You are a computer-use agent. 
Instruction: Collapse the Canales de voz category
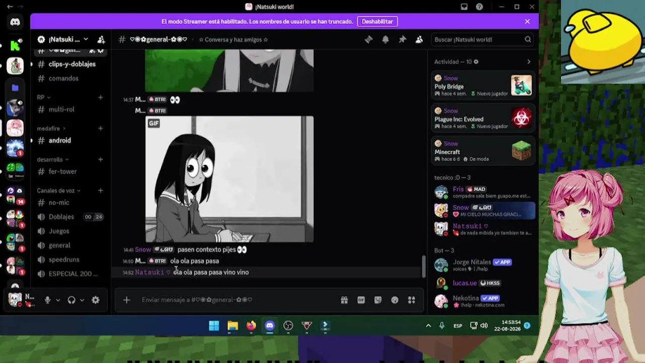click(59, 191)
